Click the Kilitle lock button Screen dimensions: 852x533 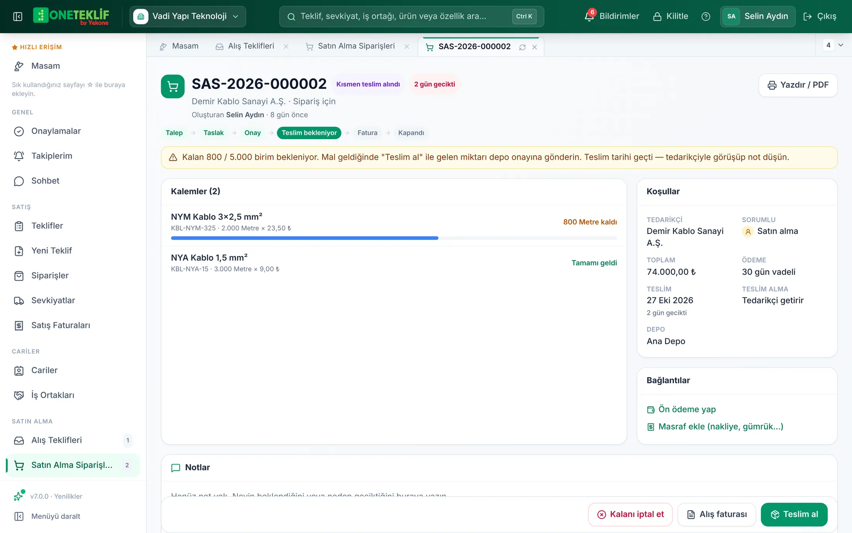tap(670, 16)
